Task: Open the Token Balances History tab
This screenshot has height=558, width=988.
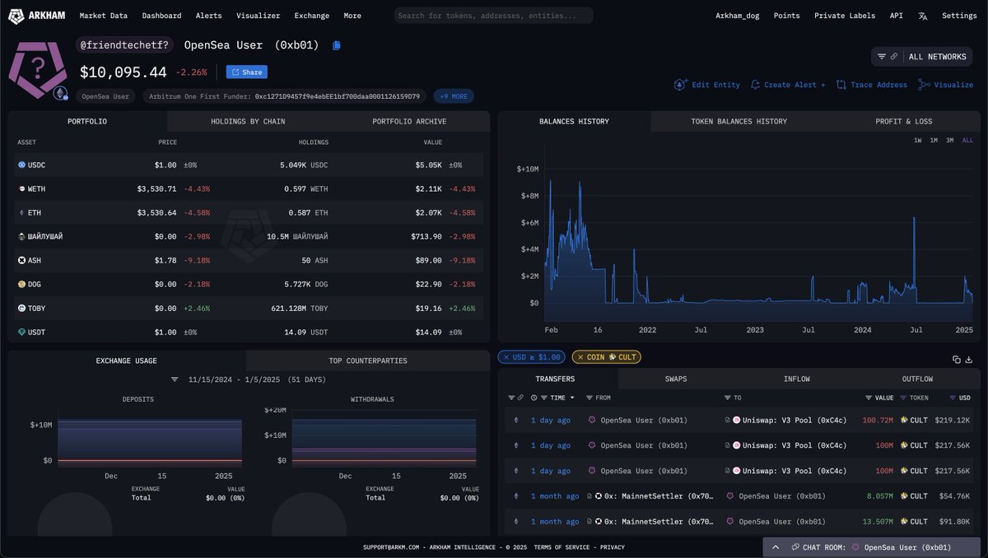Action: pyautogui.click(x=739, y=121)
